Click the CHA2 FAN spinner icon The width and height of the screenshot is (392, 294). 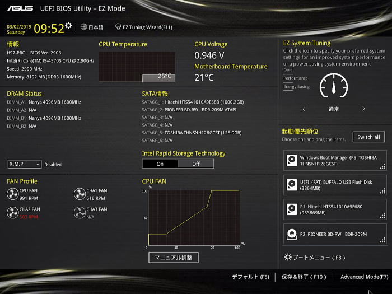click(12, 212)
